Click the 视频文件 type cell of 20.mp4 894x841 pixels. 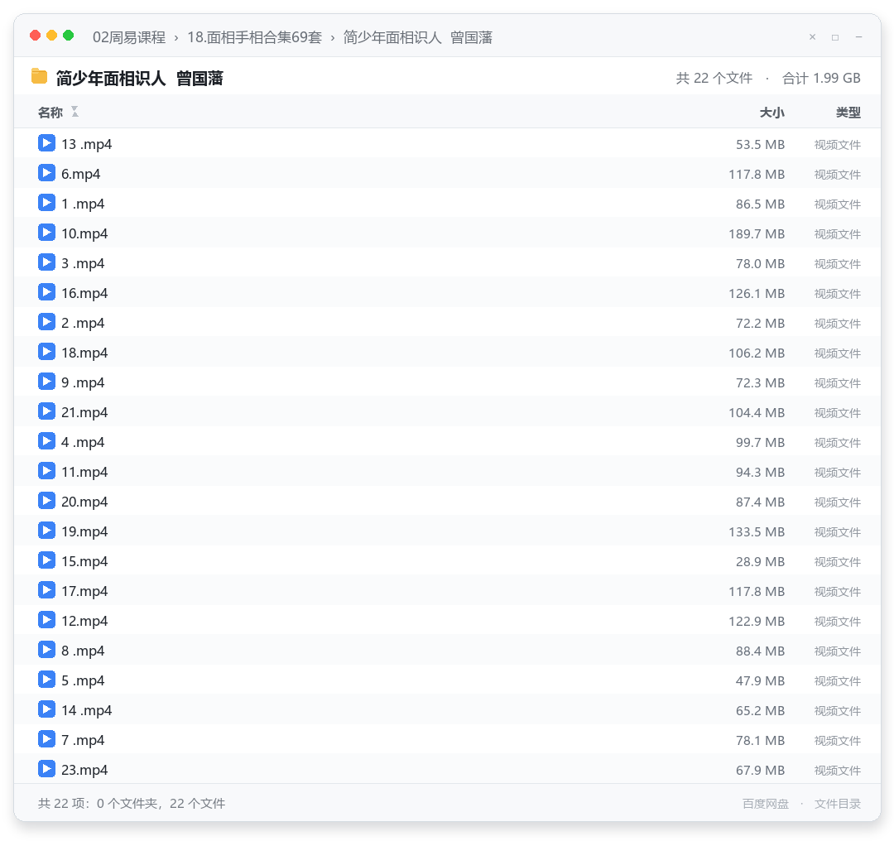(x=838, y=502)
